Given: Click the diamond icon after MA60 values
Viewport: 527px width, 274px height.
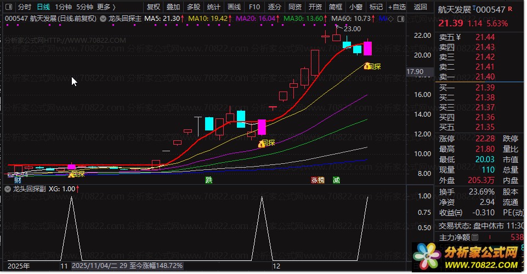Looking at the screenshot, I should 390,19.
